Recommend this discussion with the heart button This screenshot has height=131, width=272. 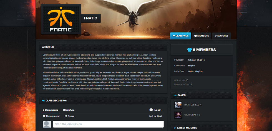pyautogui.click(x=51, y=116)
